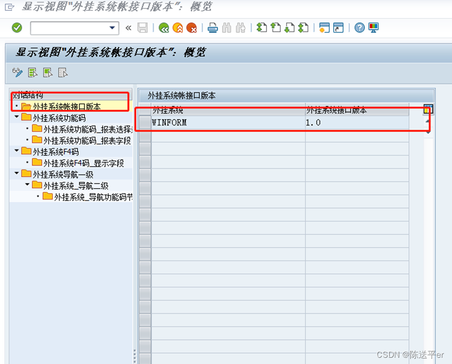Select the first empty row selector below WINFORM
Screen dimensions: 452x364
click(x=145, y=136)
